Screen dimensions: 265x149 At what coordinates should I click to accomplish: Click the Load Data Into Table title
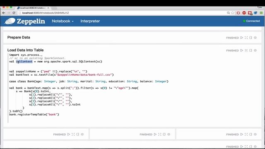coord(26,50)
